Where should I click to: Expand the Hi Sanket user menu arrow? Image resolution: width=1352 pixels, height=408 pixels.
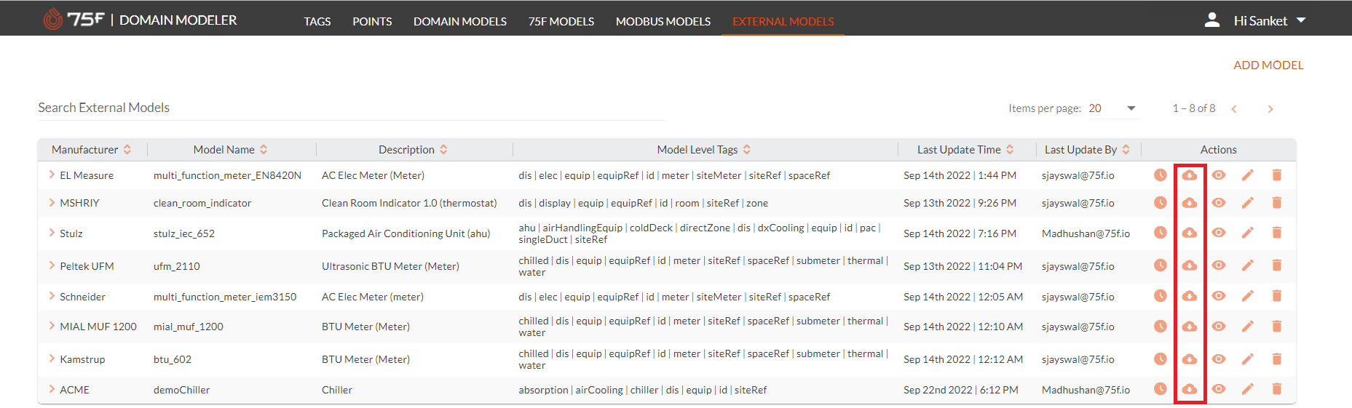1301,20
